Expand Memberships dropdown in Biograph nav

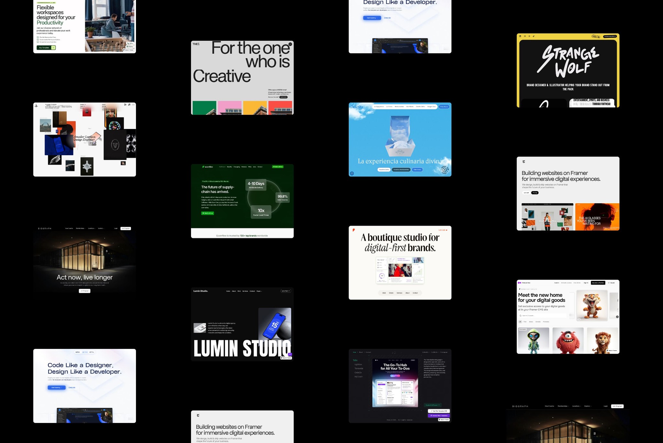point(81,228)
